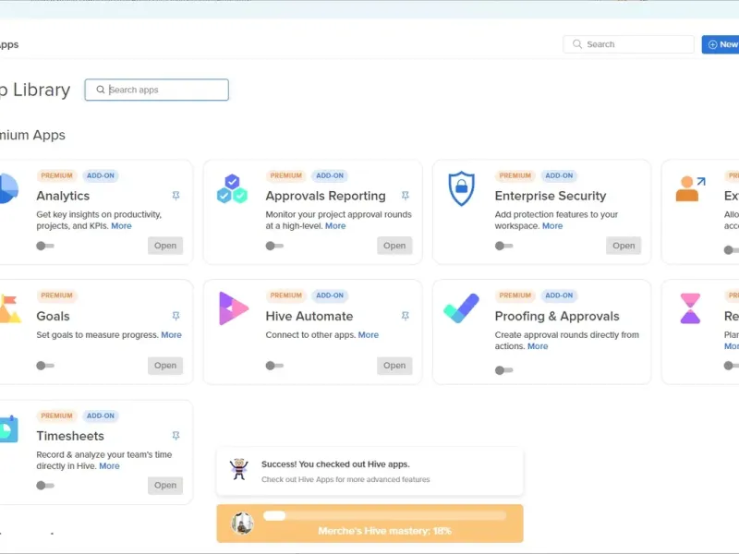The image size is (739, 554).
Task: Focus the top Search field
Action: coord(628,44)
